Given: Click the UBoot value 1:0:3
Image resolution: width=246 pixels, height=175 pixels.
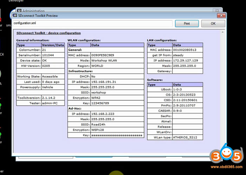Looking at the screenshot, I should click(177, 89).
